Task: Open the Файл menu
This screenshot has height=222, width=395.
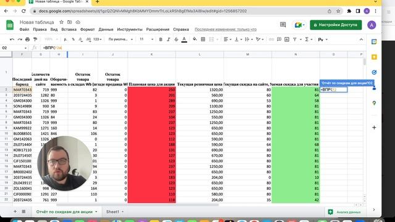Action: click(x=24, y=30)
